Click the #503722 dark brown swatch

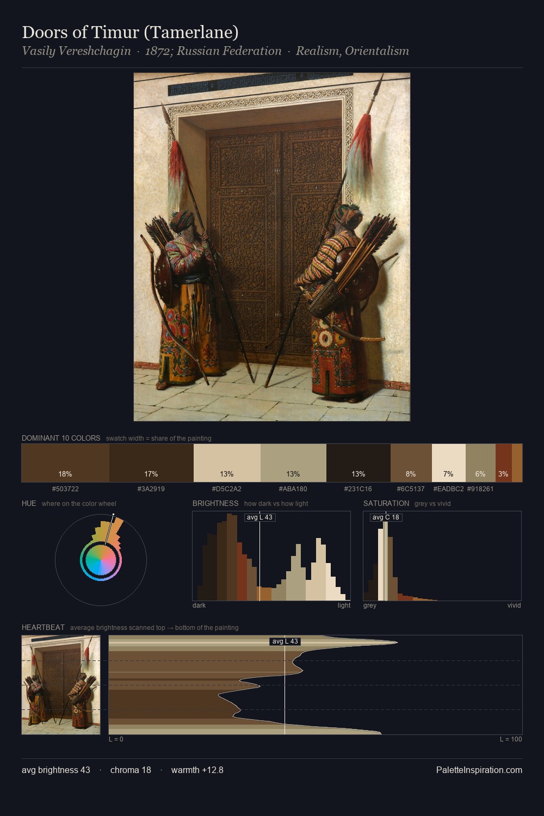(x=65, y=463)
